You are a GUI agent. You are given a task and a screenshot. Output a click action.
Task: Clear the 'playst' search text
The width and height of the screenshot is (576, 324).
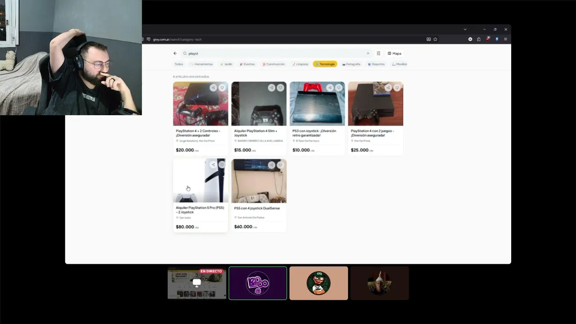(368, 53)
